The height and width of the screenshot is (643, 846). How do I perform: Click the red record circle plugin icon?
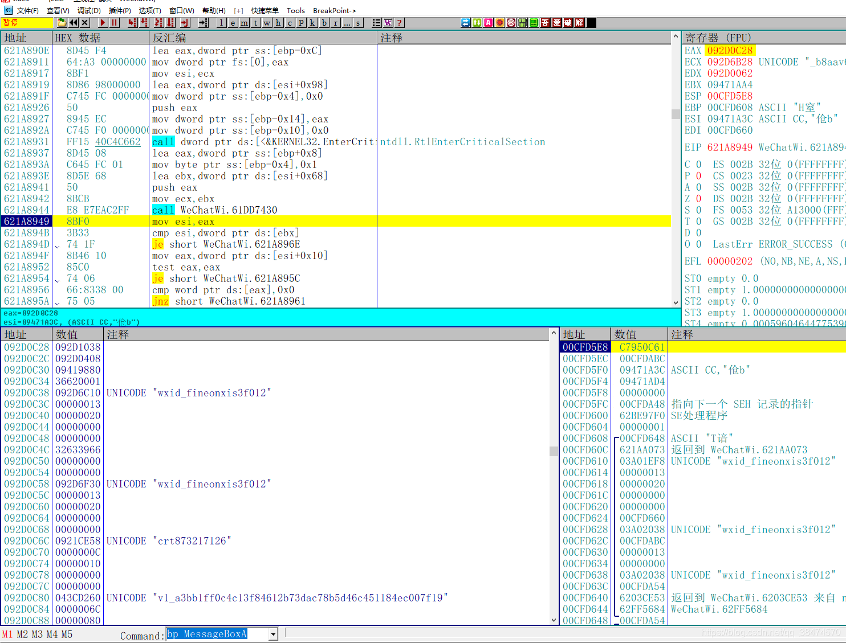pos(500,23)
